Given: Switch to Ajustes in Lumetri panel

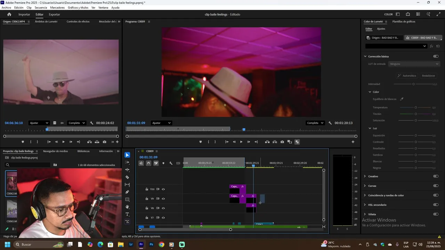Looking at the screenshot, I should 381,29.
